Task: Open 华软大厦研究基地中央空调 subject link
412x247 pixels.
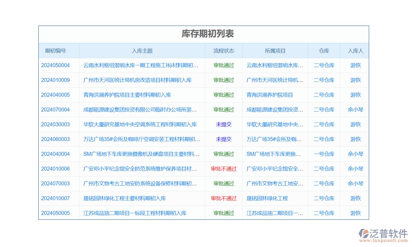Action: [140, 124]
